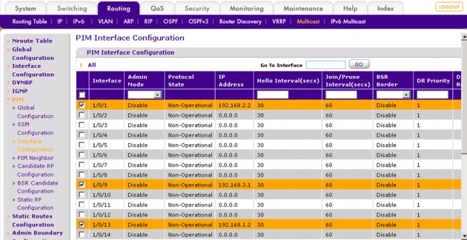Check the 1/0/12 interface checkbox
Image resolution: width=467 pixels, height=240 pixels.
82,215
